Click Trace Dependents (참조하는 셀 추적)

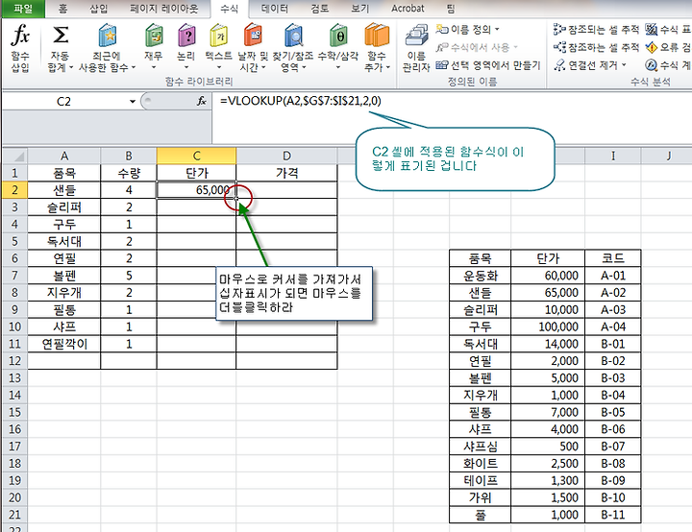[x=596, y=47]
